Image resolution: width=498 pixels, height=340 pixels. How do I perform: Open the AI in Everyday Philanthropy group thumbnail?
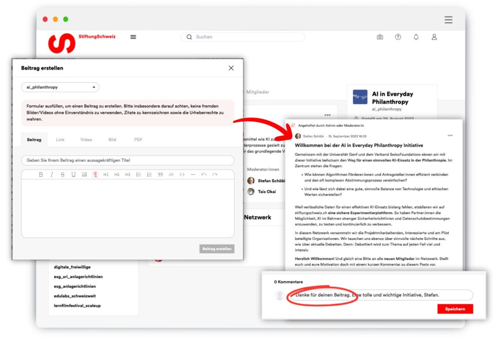click(x=360, y=97)
